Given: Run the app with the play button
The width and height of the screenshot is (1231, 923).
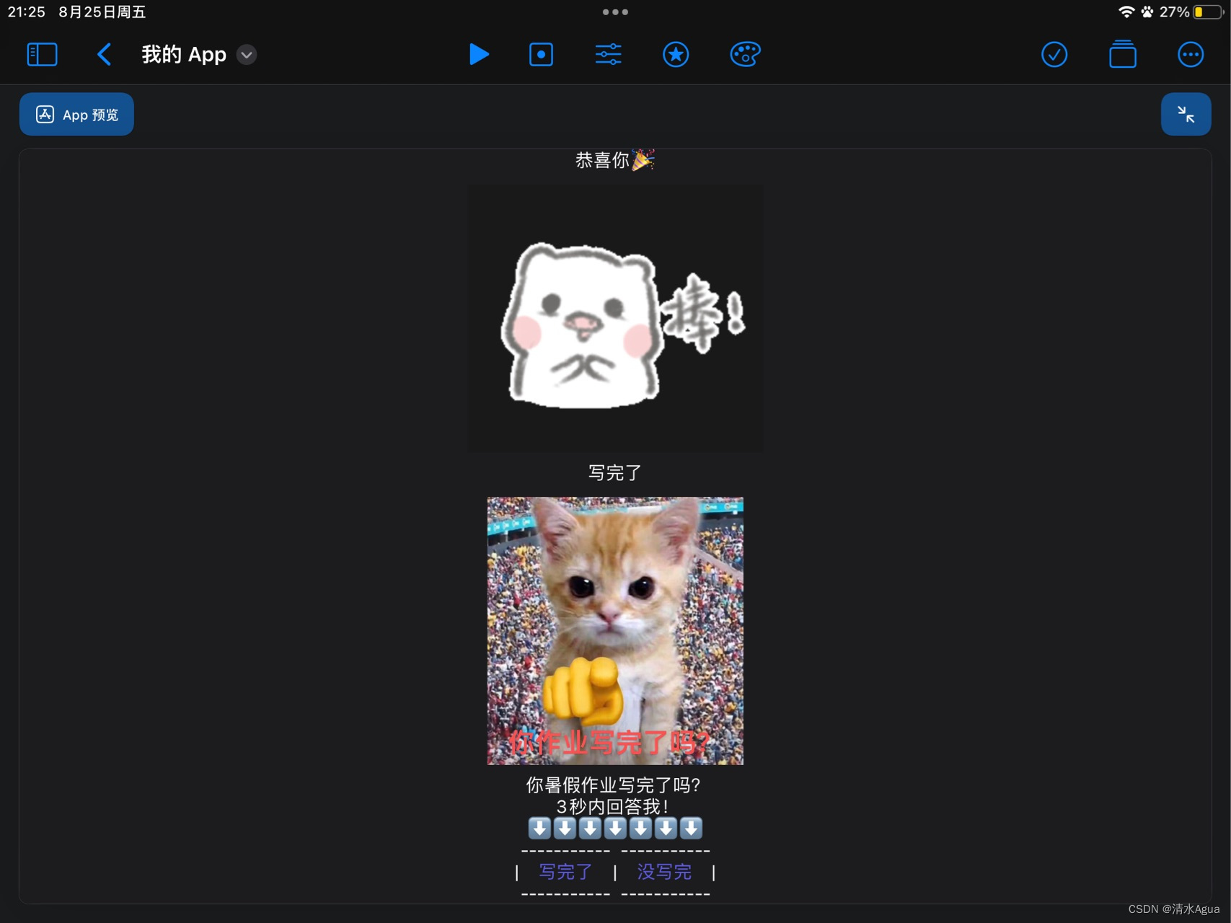Looking at the screenshot, I should (x=479, y=55).
